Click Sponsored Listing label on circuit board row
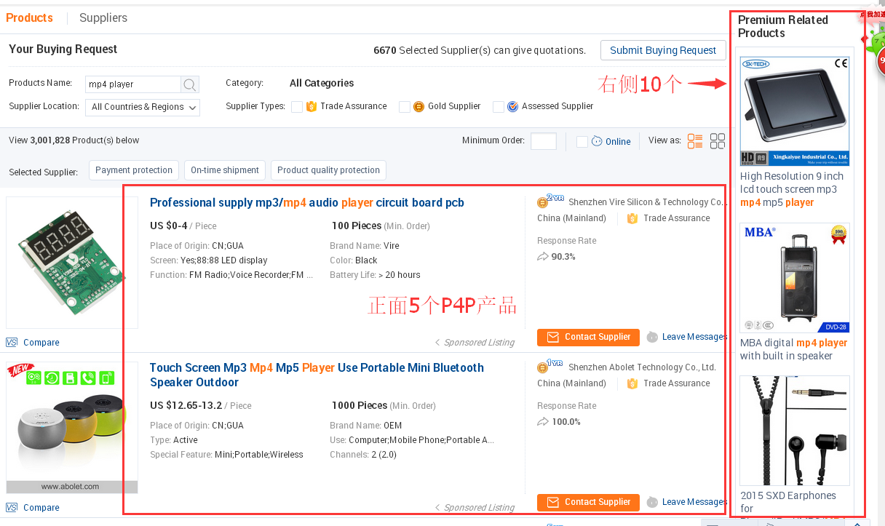This screenshot has width=885, height=526. (480, 343)
